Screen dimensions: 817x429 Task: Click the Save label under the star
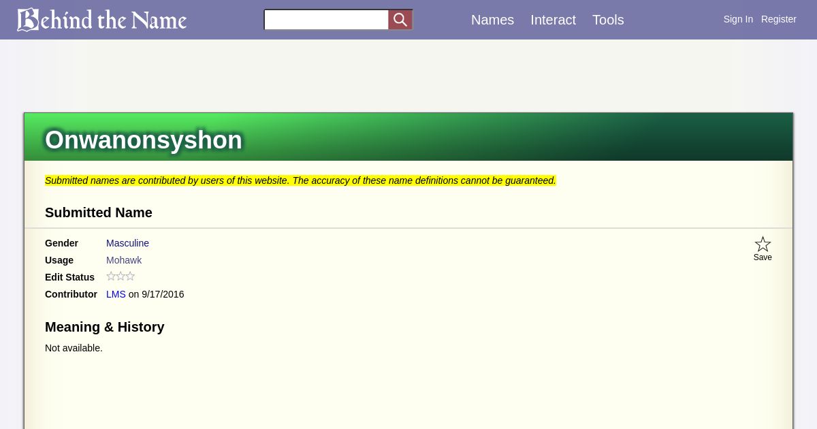point(763,257)
